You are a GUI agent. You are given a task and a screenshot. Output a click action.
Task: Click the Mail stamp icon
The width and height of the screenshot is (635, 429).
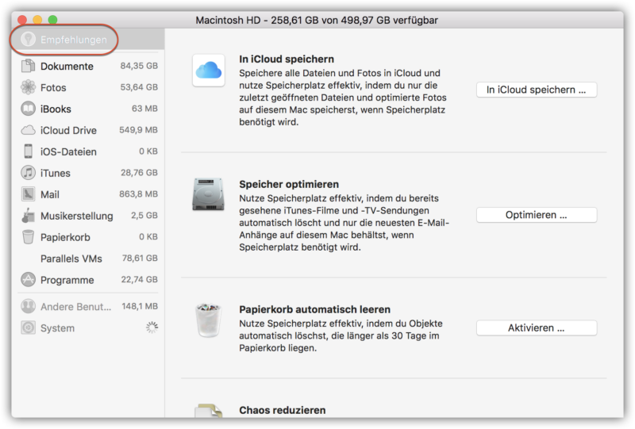tap(28, 194)
